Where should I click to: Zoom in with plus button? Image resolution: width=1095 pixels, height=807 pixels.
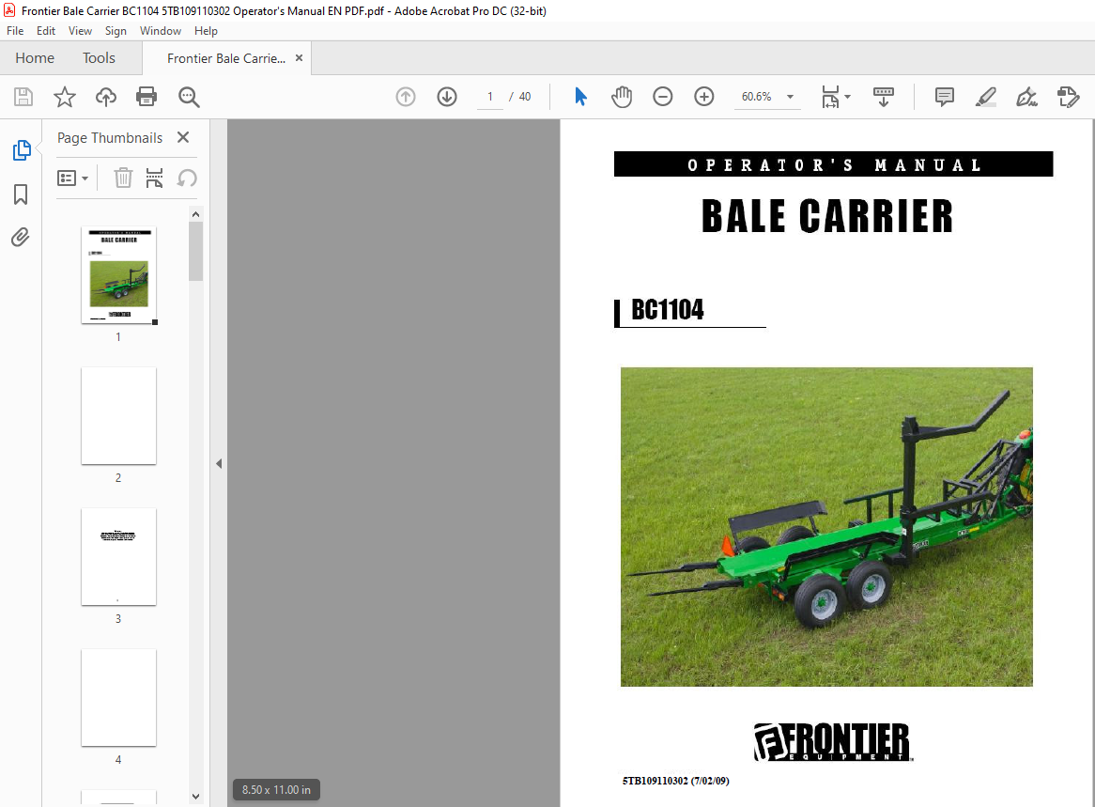[x=704, y=97]
